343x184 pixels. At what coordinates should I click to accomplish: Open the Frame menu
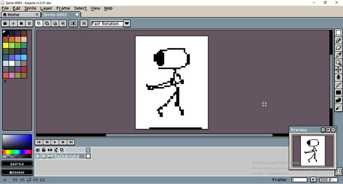click(x=63, y=8)
